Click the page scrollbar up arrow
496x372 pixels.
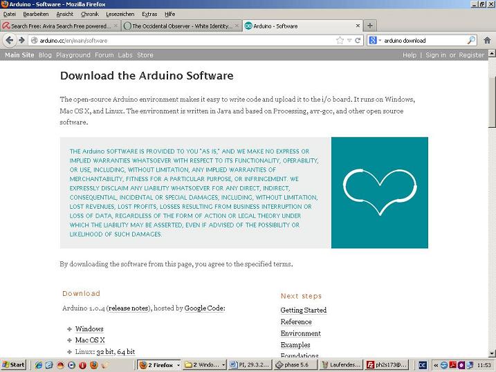pos(492,53)
